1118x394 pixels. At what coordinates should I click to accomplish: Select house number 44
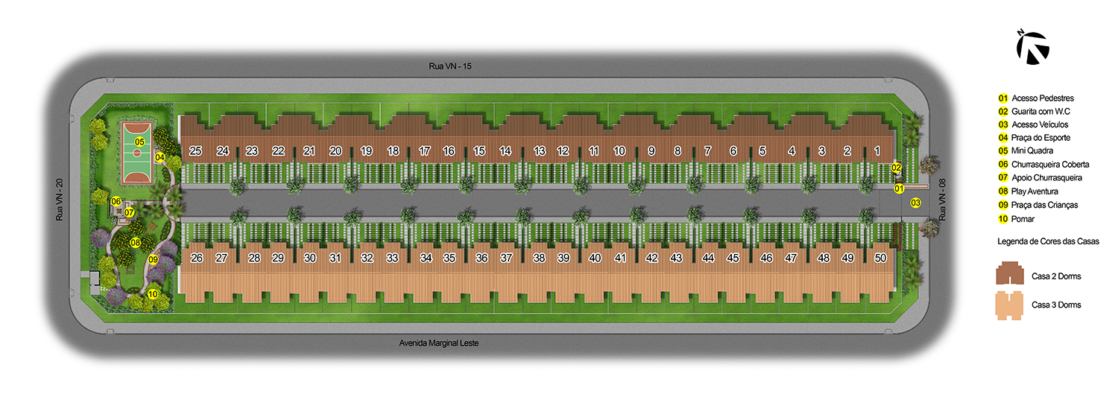pos(708,258)
